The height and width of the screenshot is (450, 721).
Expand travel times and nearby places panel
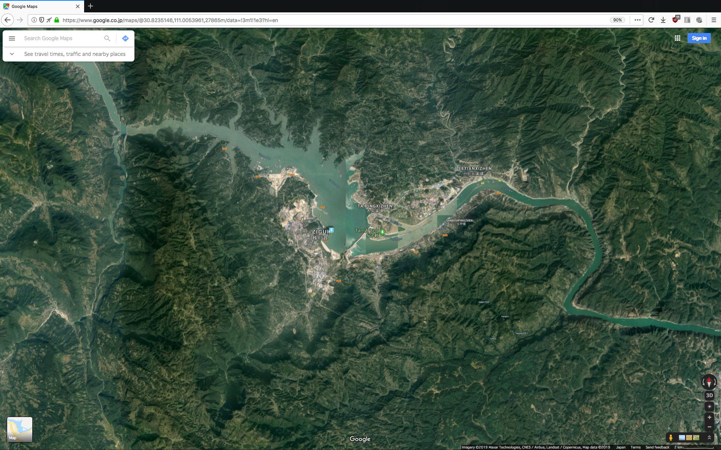pos(12,54)
